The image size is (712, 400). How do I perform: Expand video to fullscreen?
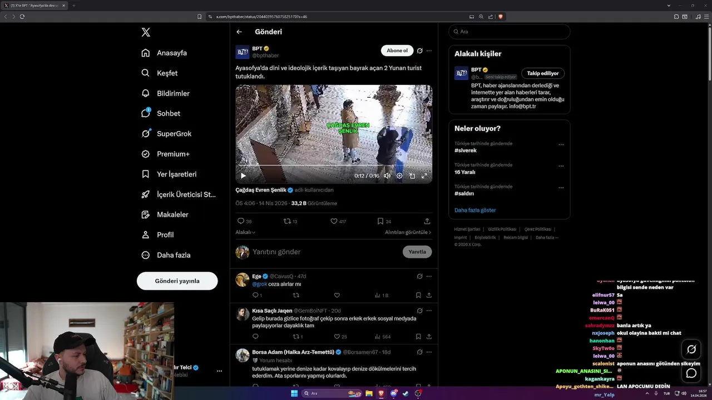pos(424,176)
